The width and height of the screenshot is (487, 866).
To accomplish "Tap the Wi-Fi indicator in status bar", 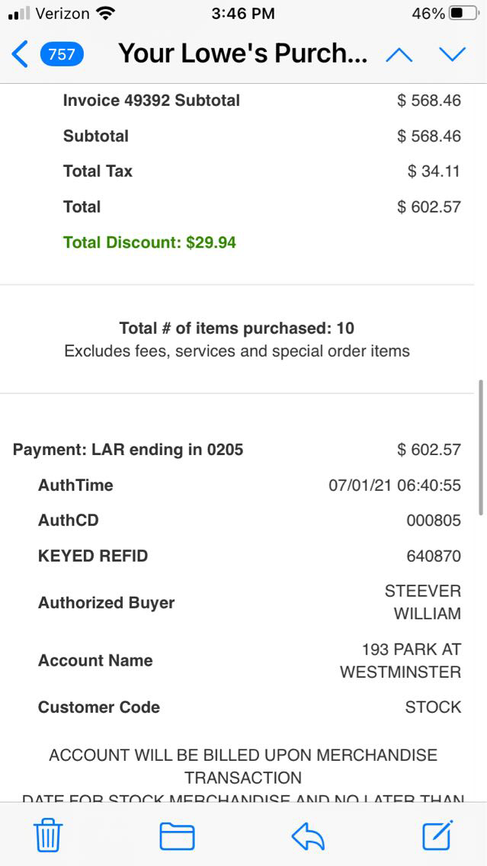I will [x=106, y=13].
